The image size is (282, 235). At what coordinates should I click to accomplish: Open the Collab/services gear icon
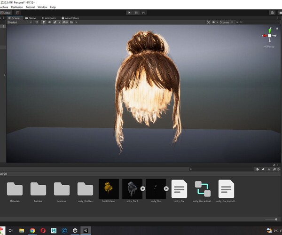[x=272, y=13]
